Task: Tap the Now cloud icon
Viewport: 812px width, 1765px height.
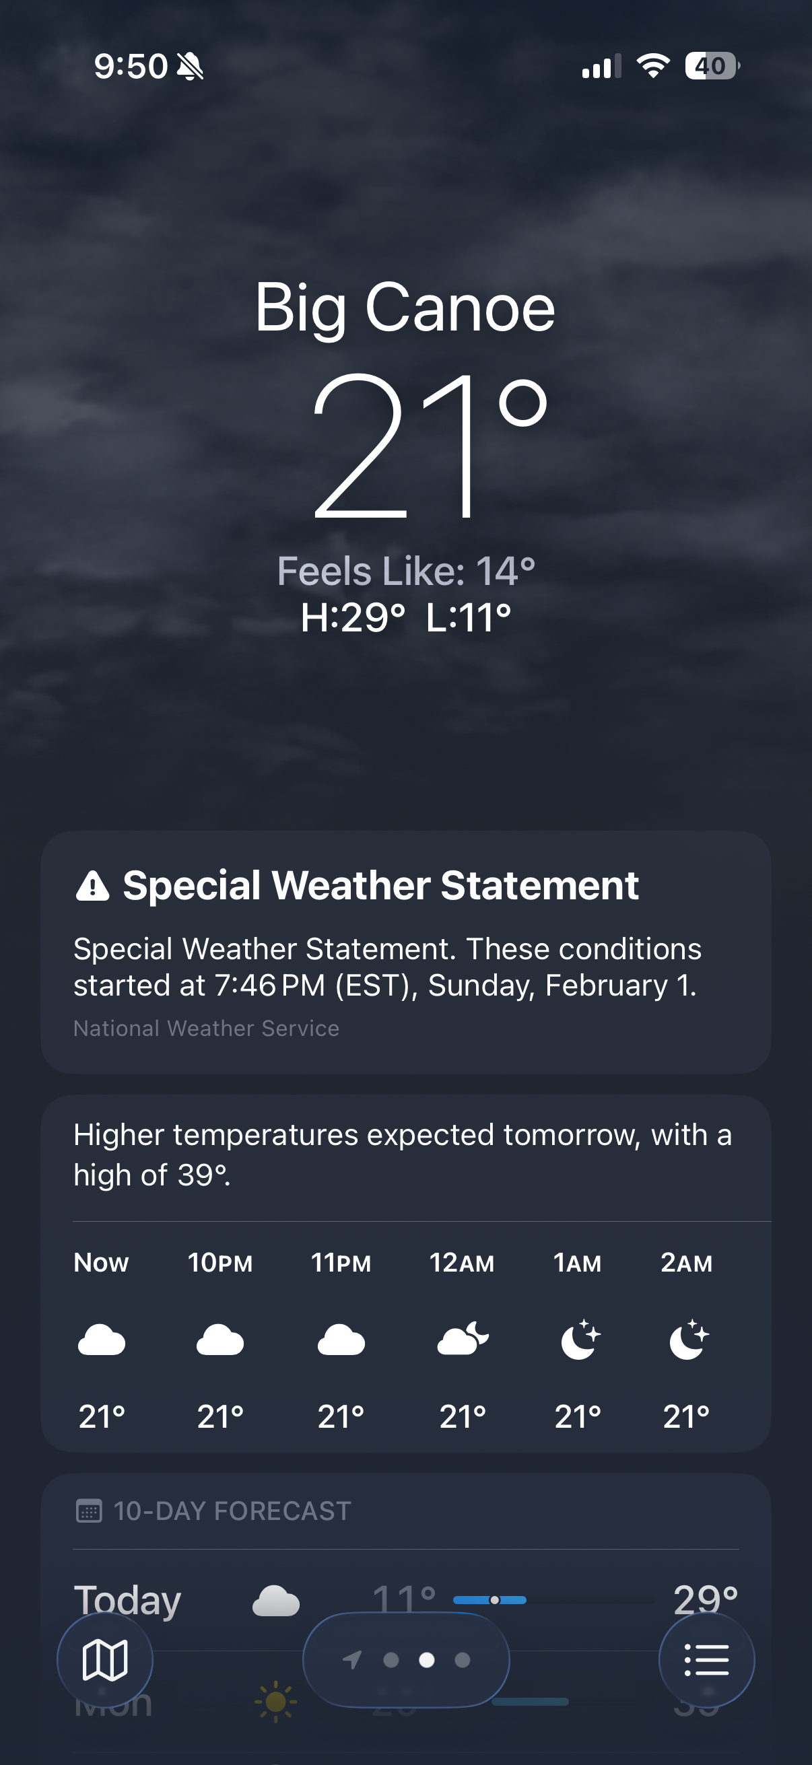Action: click(x=102, y=1340)
